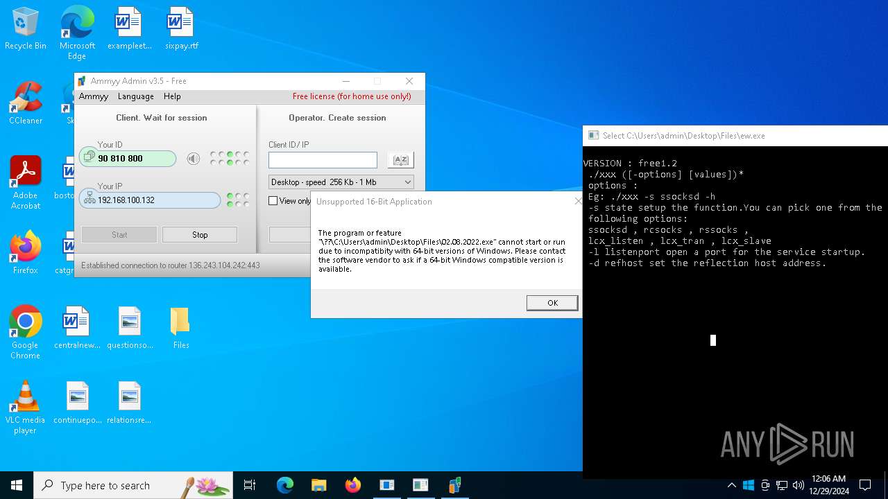The image size is (888, 499).
Task: Open the Windows Start menu
Action: point(17,485)
